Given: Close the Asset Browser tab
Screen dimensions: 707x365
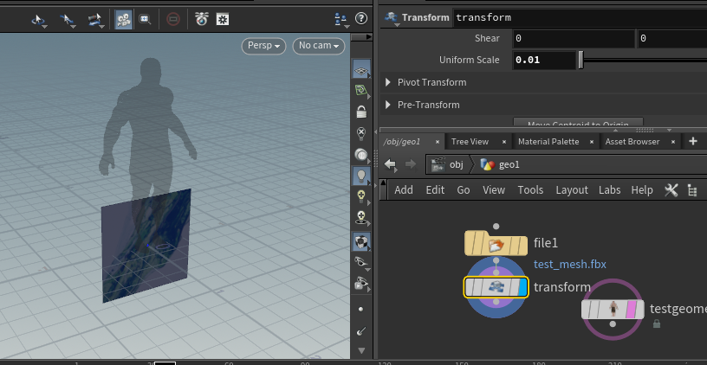Looking at the screenshot, I should [x=673, y=142].
